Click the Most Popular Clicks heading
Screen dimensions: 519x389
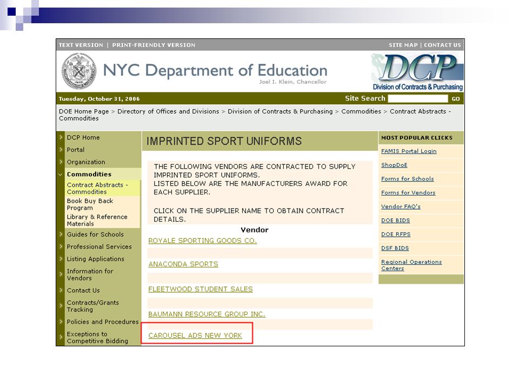(x=417, y=138)
